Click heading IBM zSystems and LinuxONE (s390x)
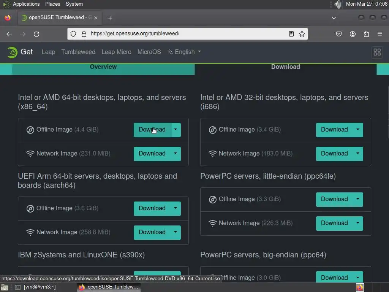The height and width of the screenshot is (292, 389). coord(81,255)
